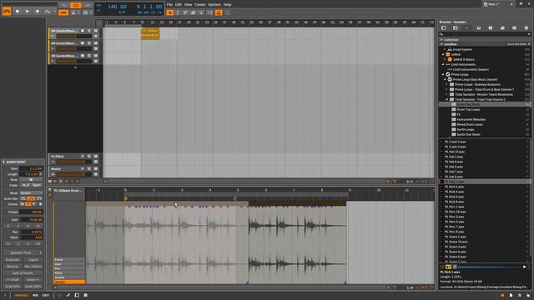Start transport playback
534x300 pixels.
pos(28,11)
